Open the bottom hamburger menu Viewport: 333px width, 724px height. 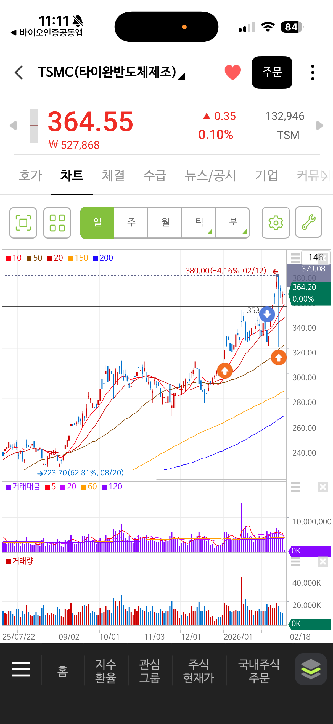pyautogui.click(x=21, y=669)
